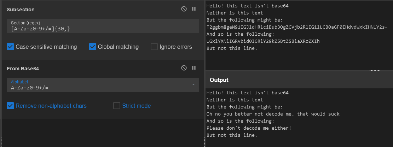Viewport: 393px width, 147px height.
Task: Open the Alphabet dropdown arrow
Action: click(x=193, y=84)
